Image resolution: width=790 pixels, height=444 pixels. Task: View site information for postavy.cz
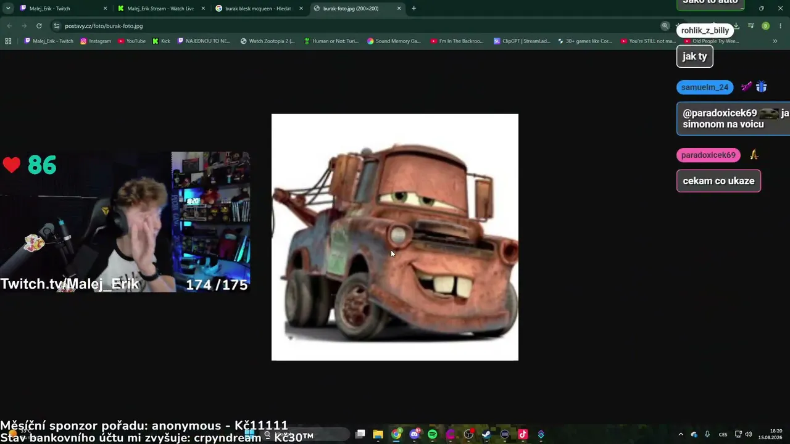coord(57,26)
